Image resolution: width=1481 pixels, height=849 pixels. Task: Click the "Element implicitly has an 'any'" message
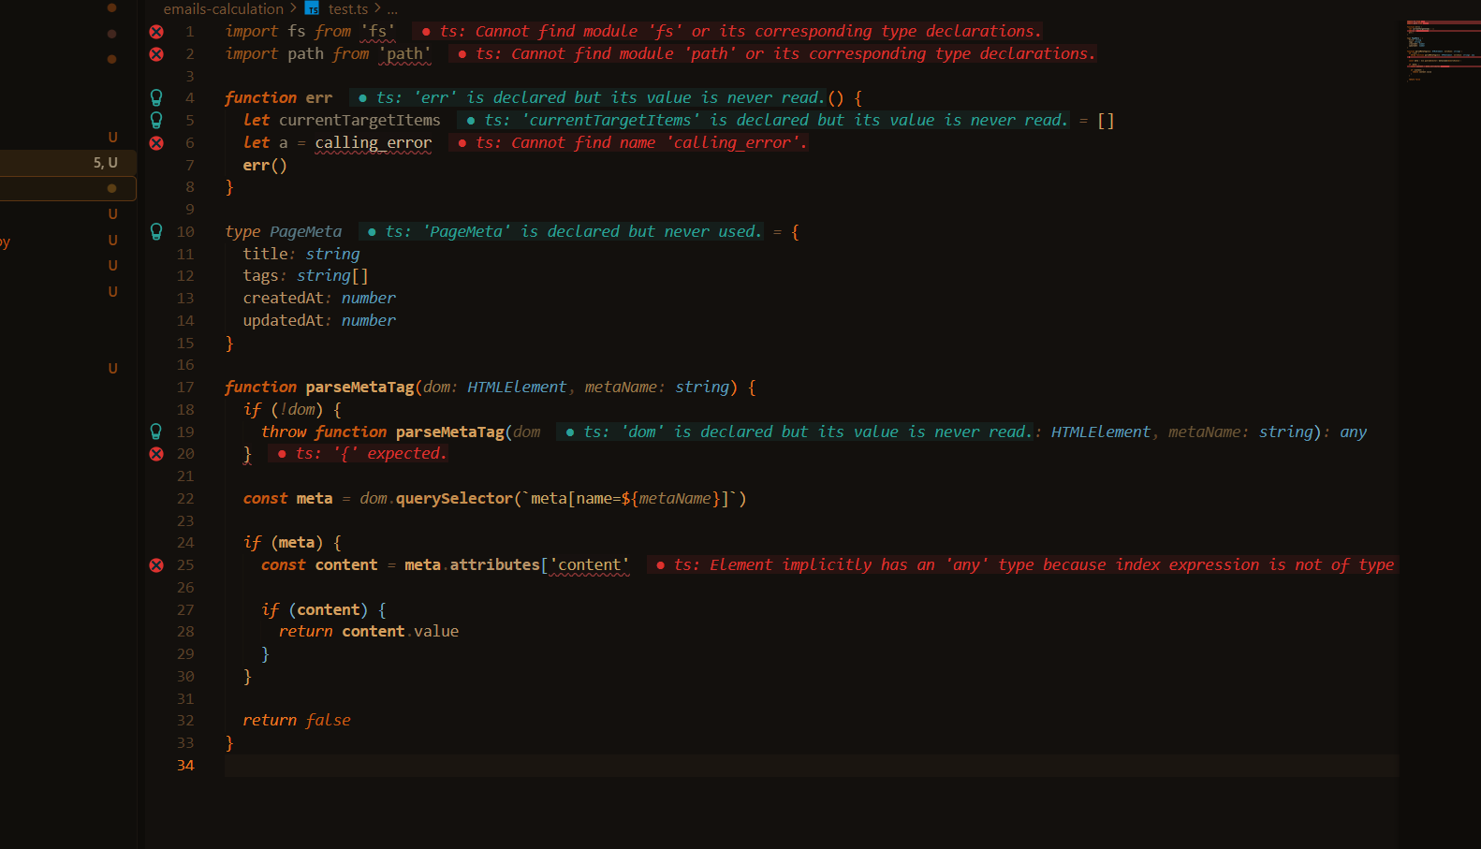[1022, 564]
